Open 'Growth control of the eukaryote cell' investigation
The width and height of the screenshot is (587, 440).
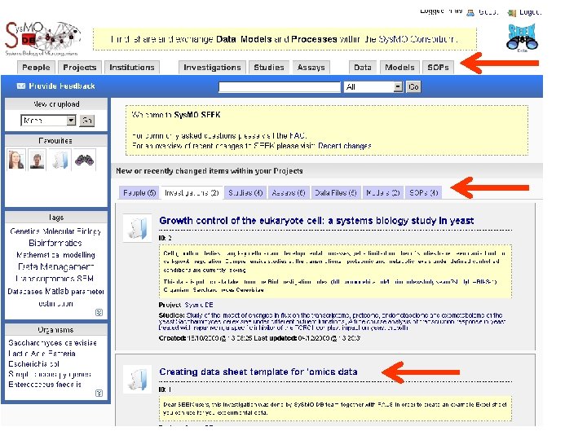(x=316, y=221)
